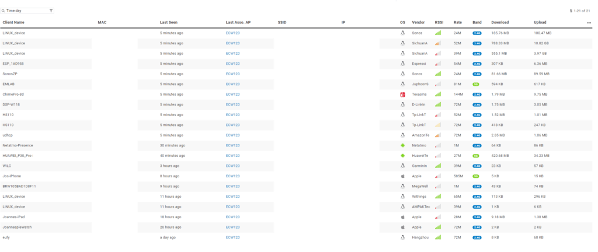Click the Time:day search filter field
Image resolution: width=598 pixels, height=252 pixels.
pyautogui.click(x=26, y=10)
